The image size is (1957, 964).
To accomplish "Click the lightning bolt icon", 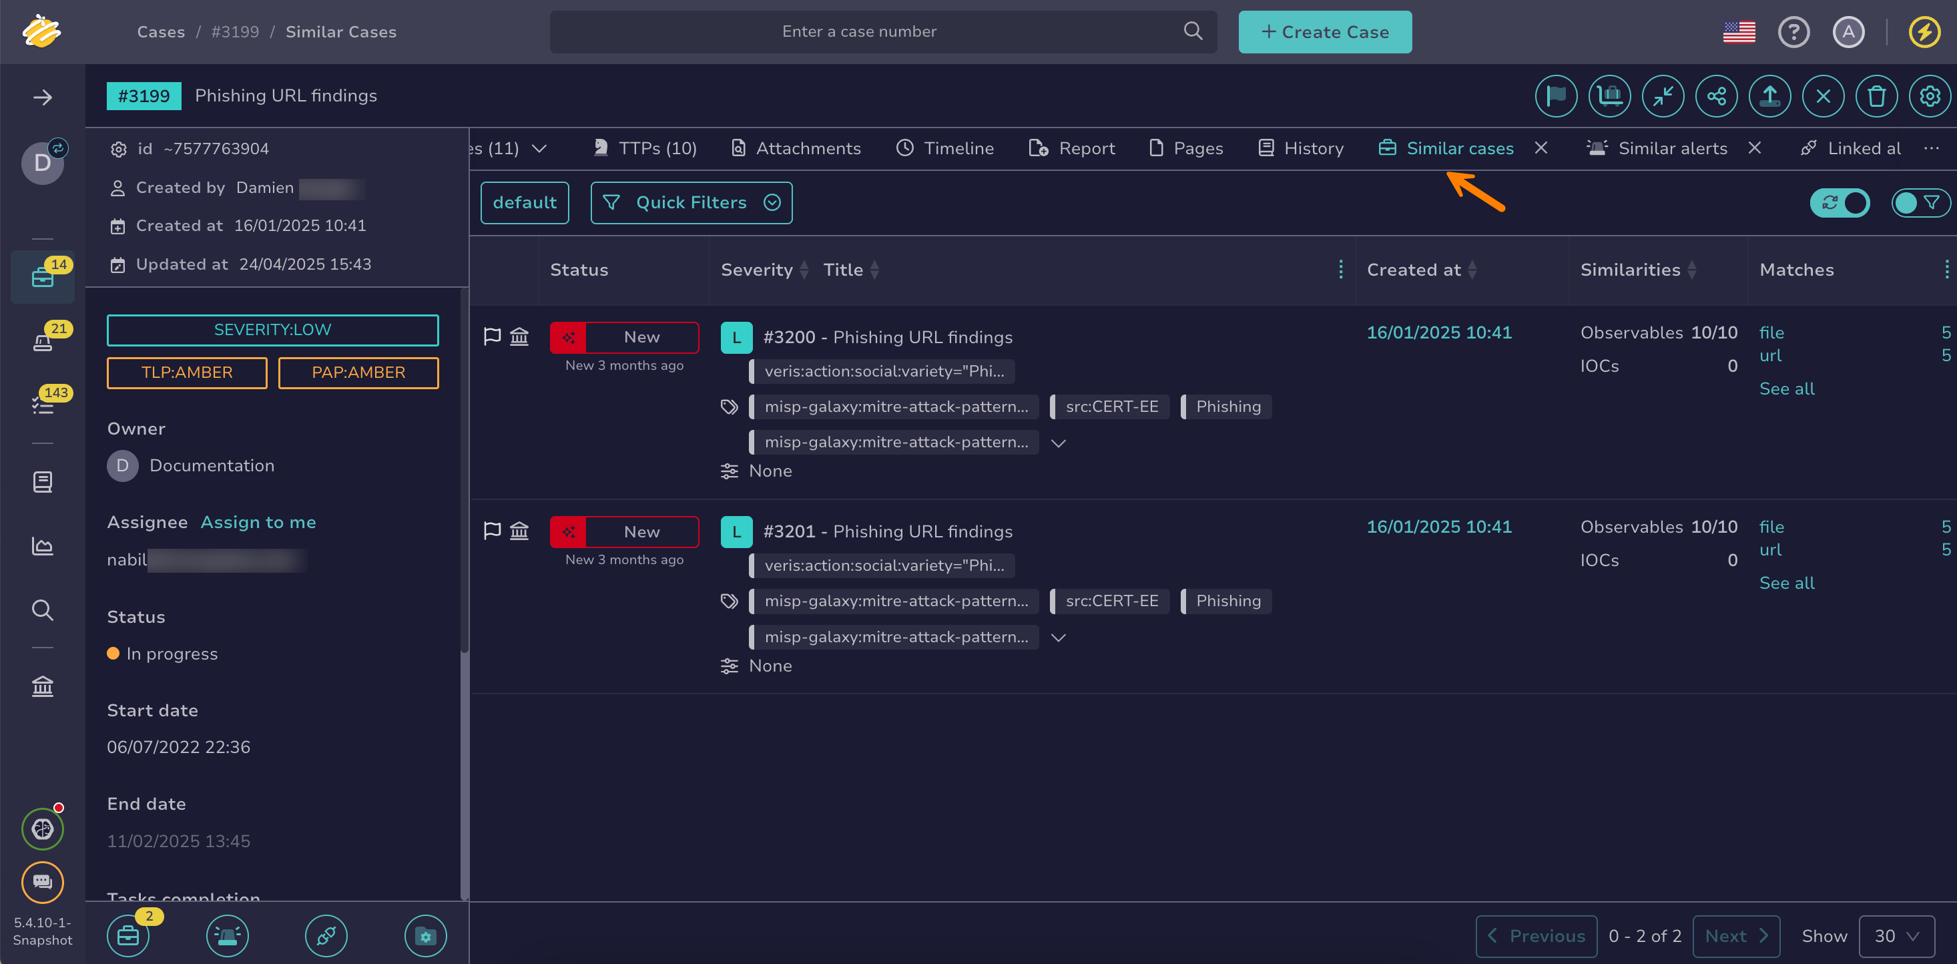I will click(x=1924, y=32).
